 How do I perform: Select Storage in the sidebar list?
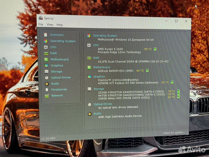click(56, 72)
